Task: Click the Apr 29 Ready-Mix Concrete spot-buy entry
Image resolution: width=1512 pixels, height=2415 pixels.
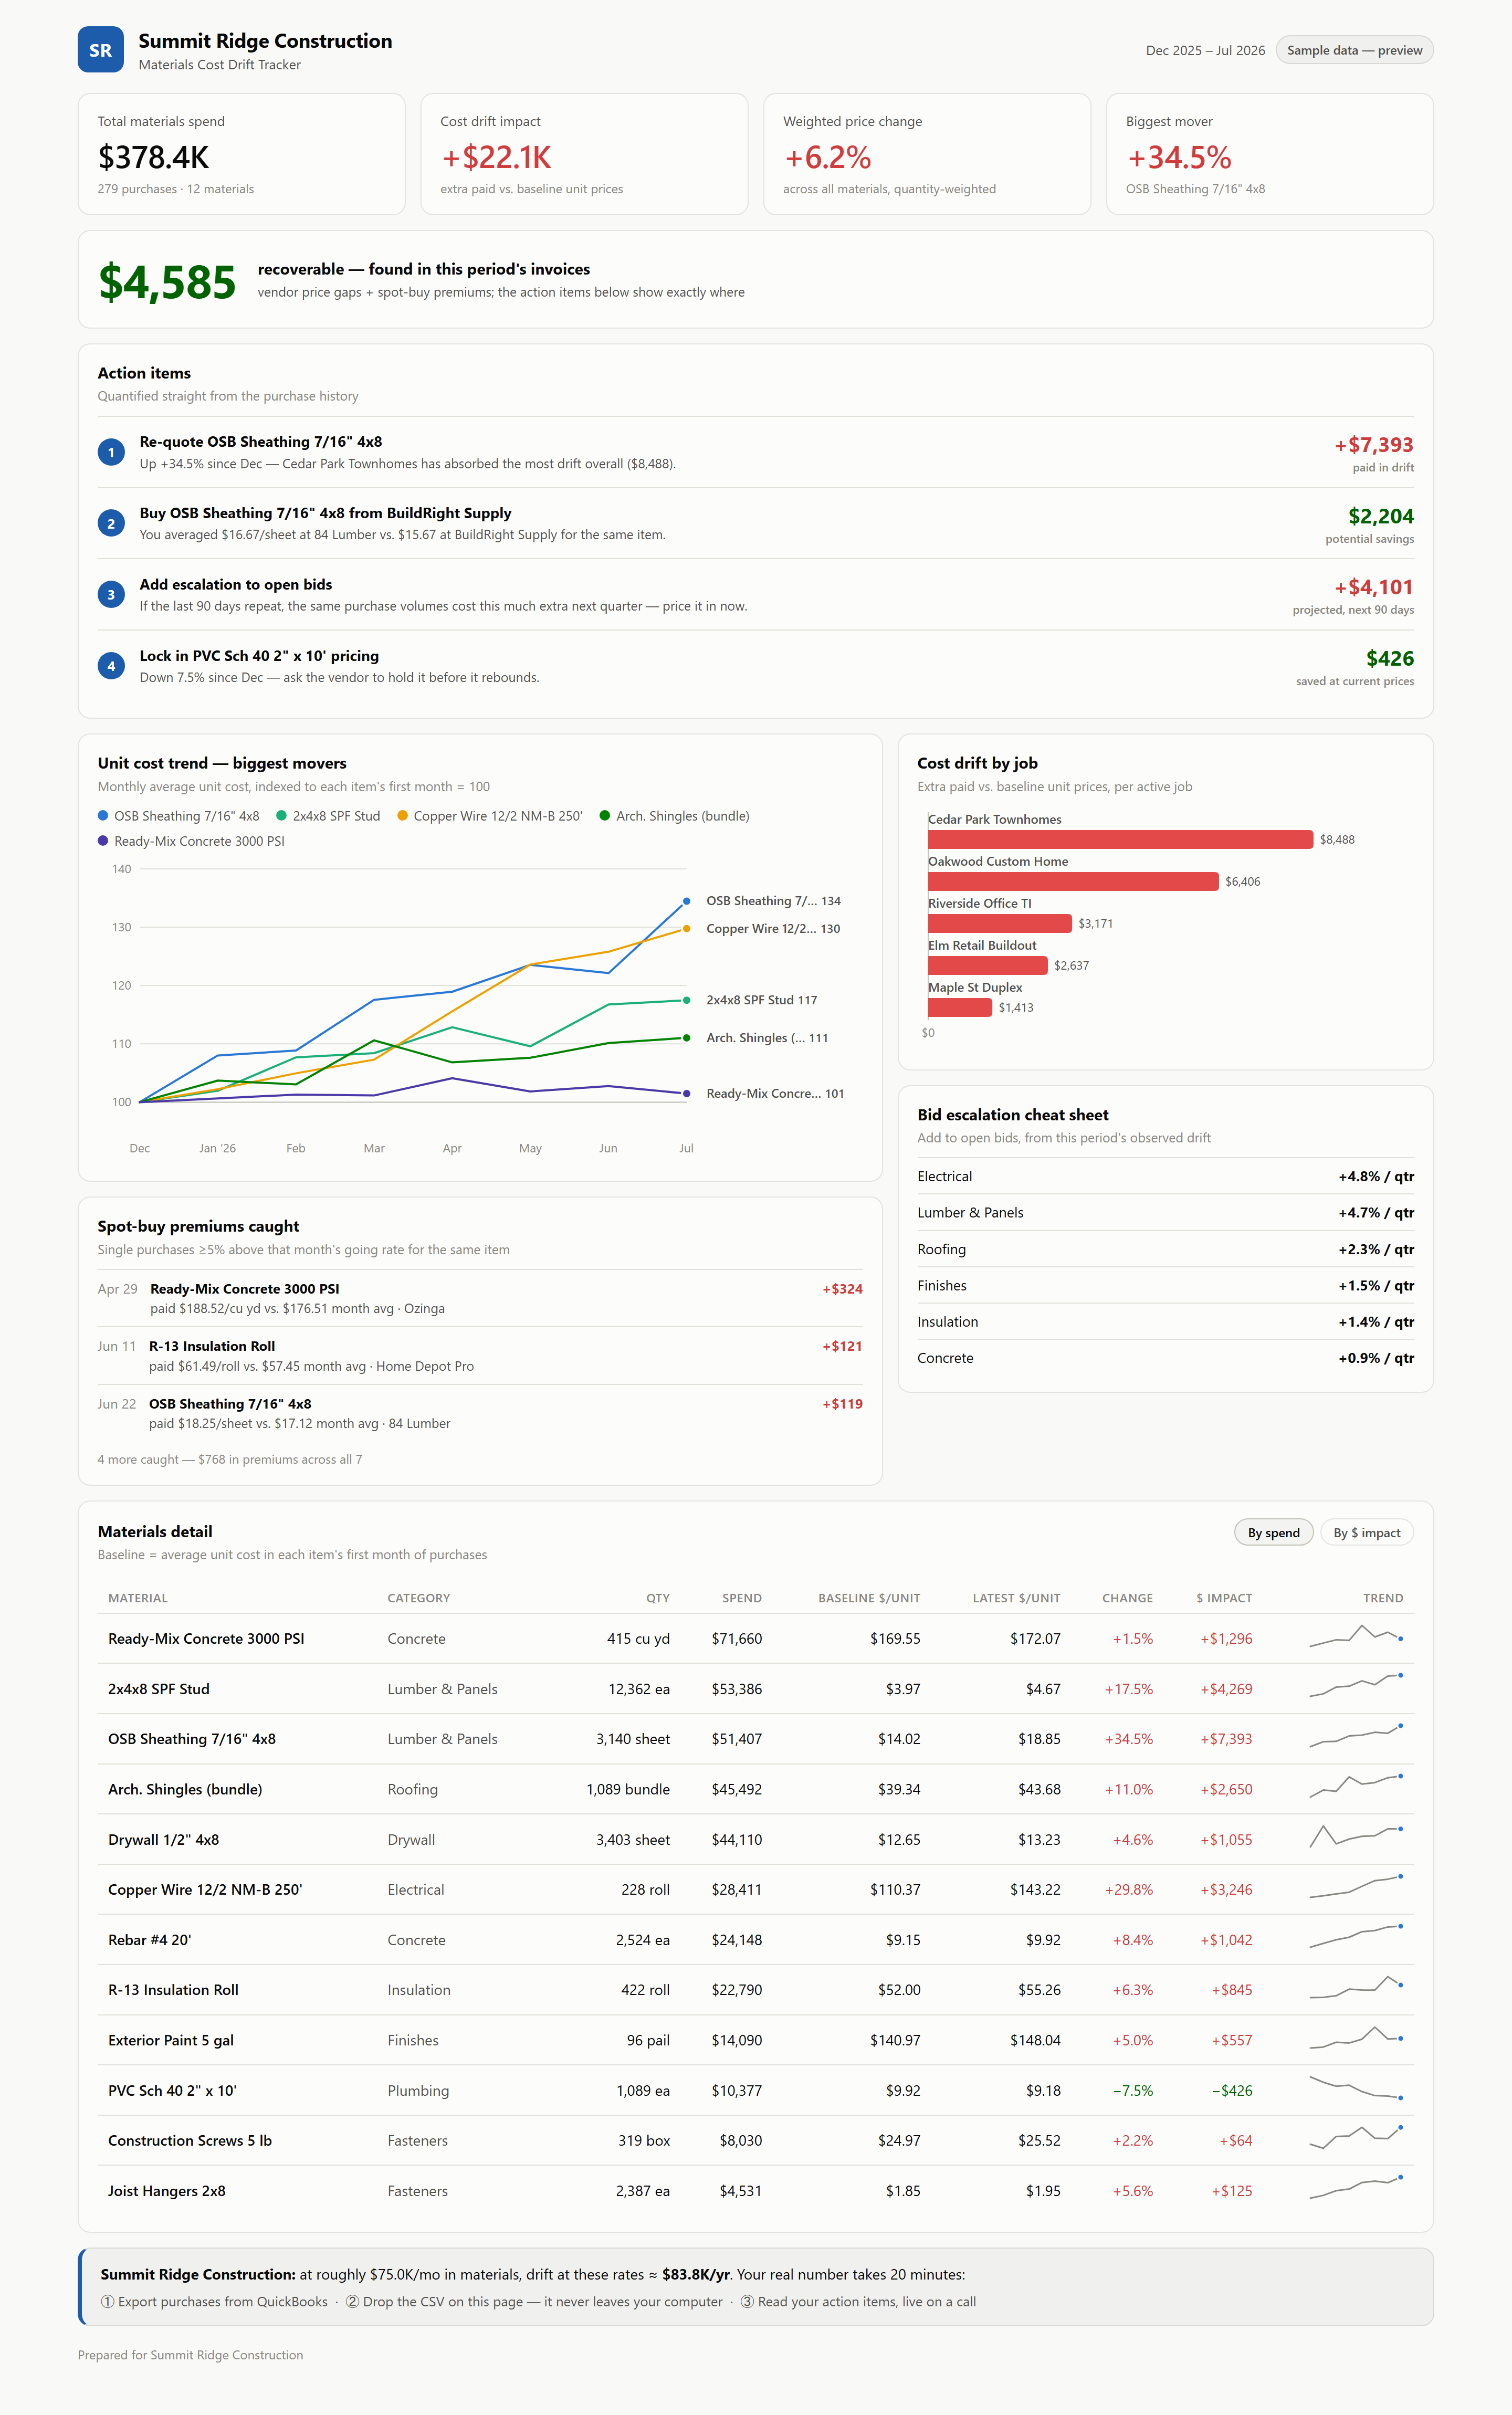Action: point(480,1298)
